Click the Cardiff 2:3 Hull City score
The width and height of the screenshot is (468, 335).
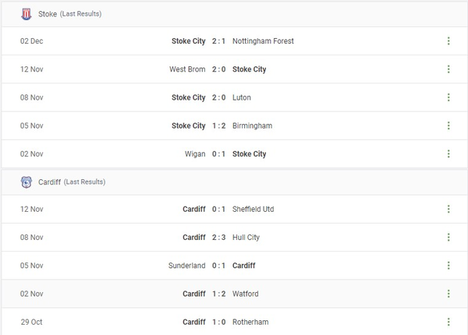click(x=219, y=237)
